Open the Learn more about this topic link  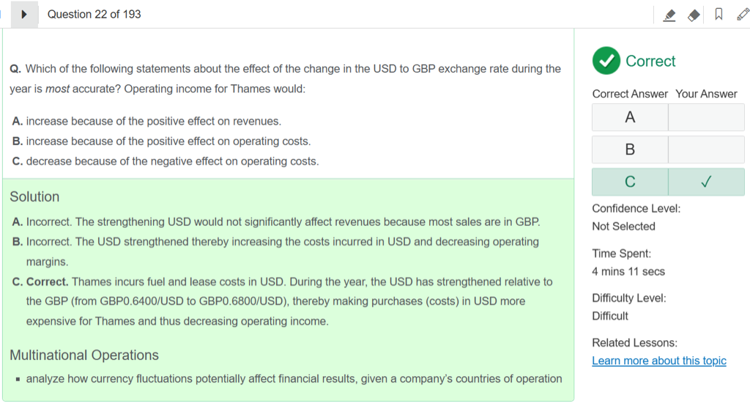click(658, 361)
